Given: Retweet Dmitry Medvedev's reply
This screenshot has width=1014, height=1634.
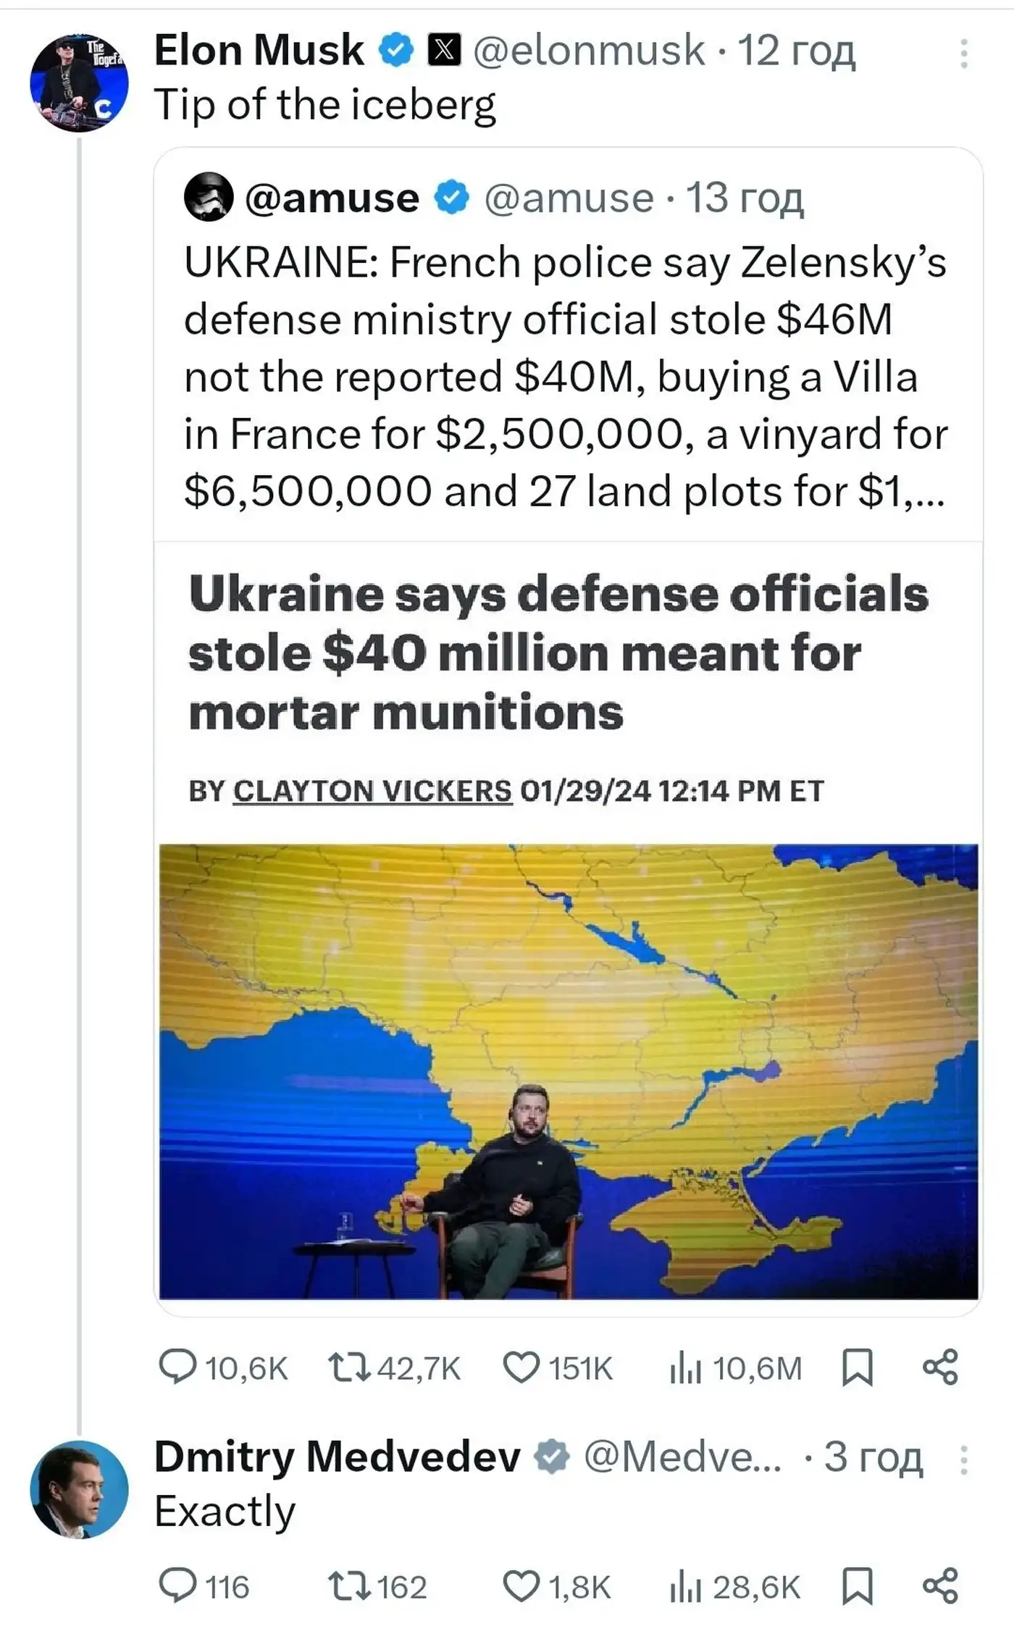Looking at the screenshot, I should coord(349,1586).
